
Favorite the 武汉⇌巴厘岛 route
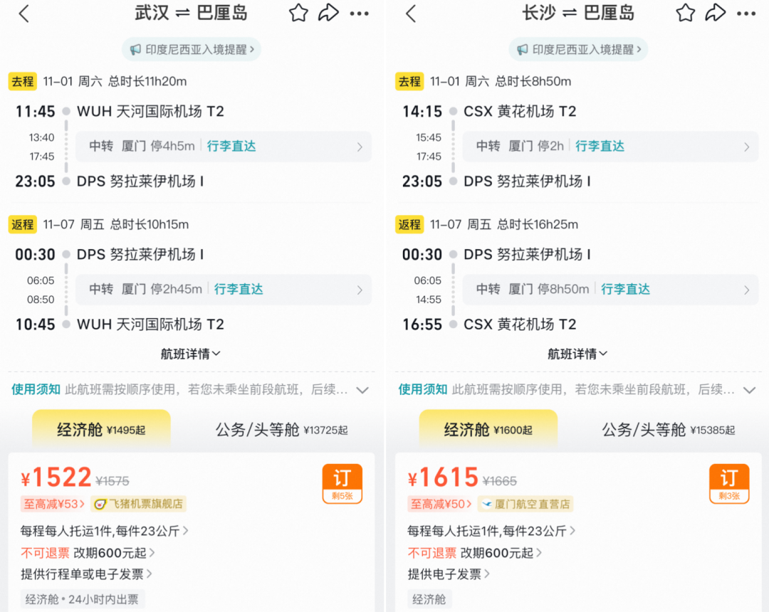(298, 13)
